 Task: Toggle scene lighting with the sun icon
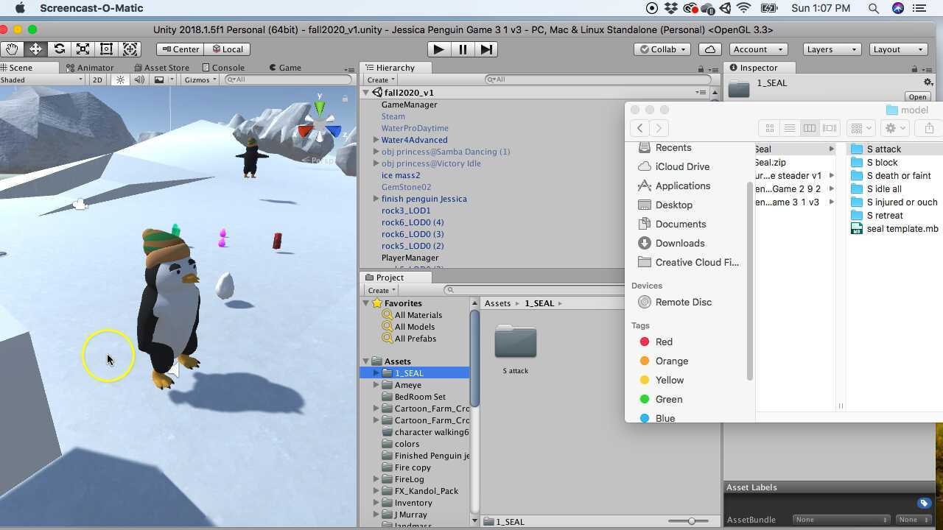(x=120, y=79)
